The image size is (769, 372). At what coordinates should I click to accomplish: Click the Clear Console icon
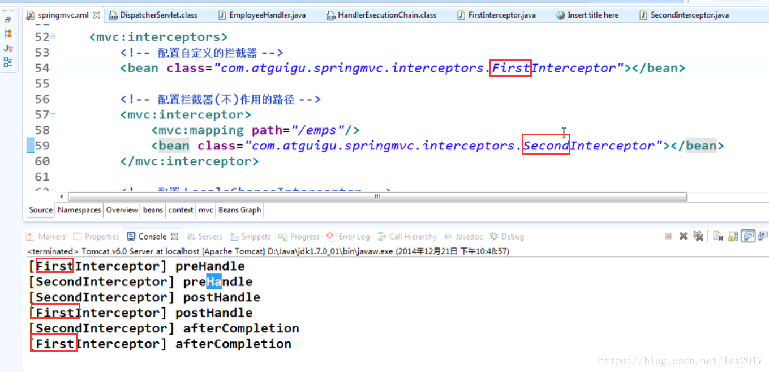pyautogui.click(x=718, y=236)
